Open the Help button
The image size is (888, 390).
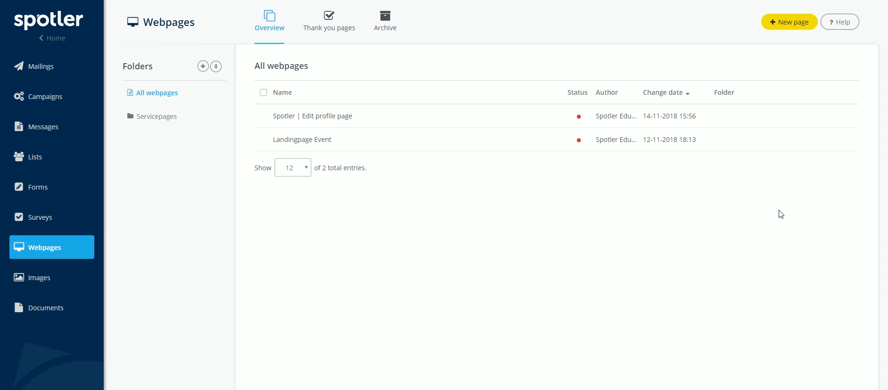839,22
